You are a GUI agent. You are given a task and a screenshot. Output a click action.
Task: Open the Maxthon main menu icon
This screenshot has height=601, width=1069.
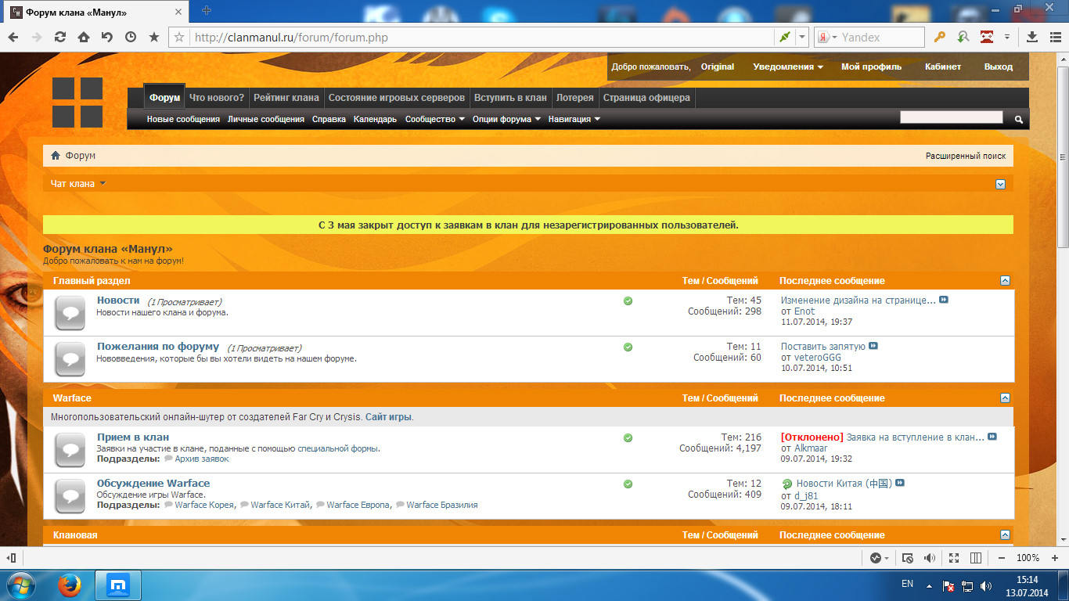(x=1055, y=37)
